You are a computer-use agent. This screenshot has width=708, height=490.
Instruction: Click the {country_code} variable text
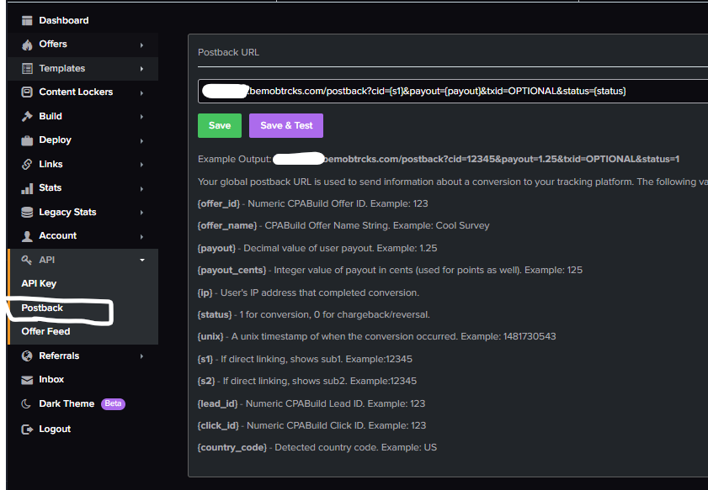tap(232, 448)
